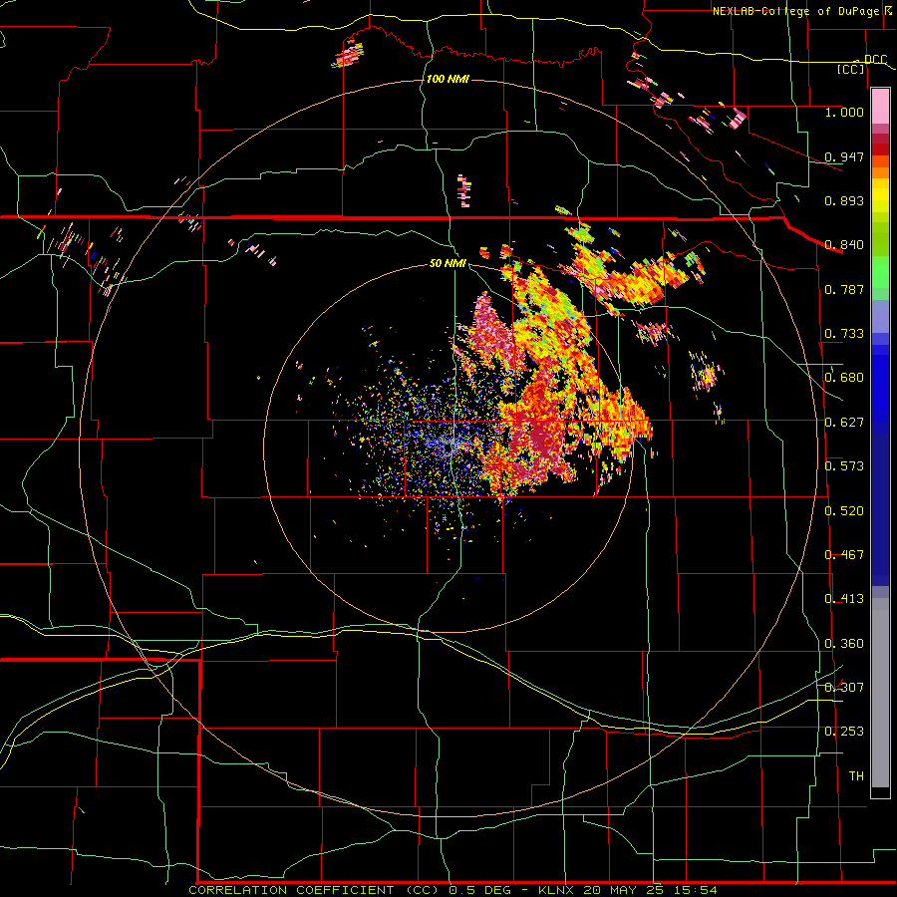The image size is (897, 897).
Task: Select the light pink top segment of the color bar
Action: point(880,107)
